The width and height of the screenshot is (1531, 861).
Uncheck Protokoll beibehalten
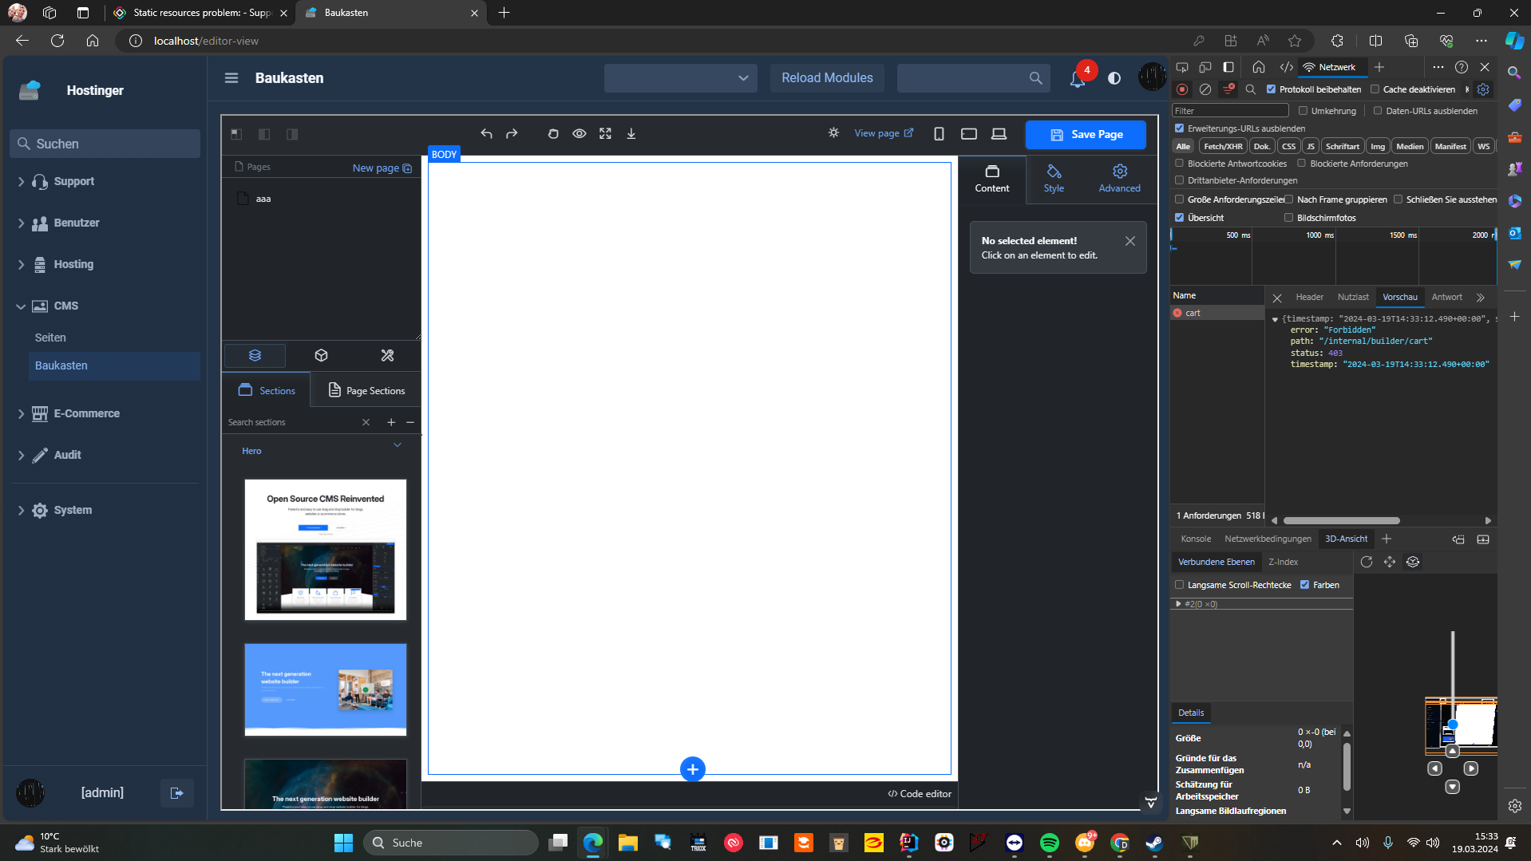1272,89
